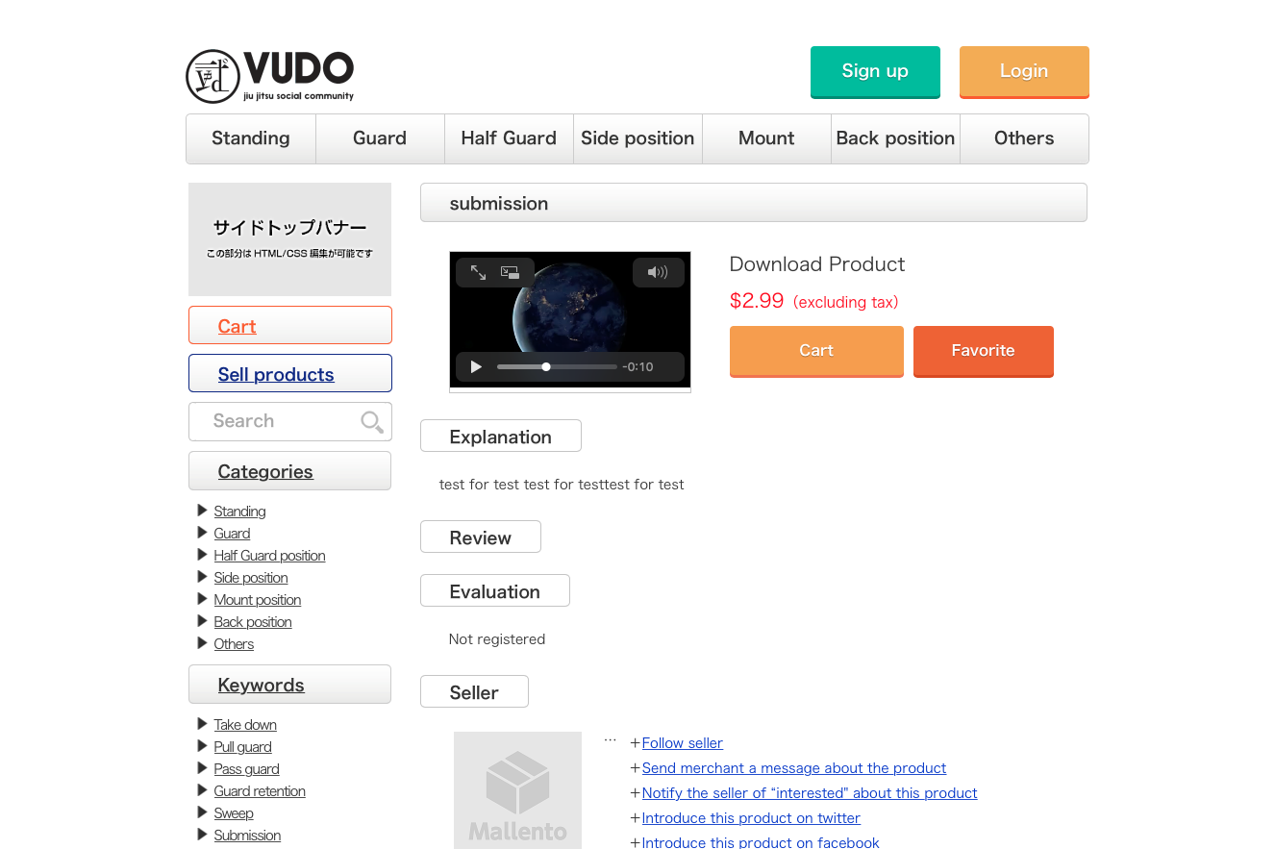
Task: Focus the sidebar Search input field
Action: (274, 421)
